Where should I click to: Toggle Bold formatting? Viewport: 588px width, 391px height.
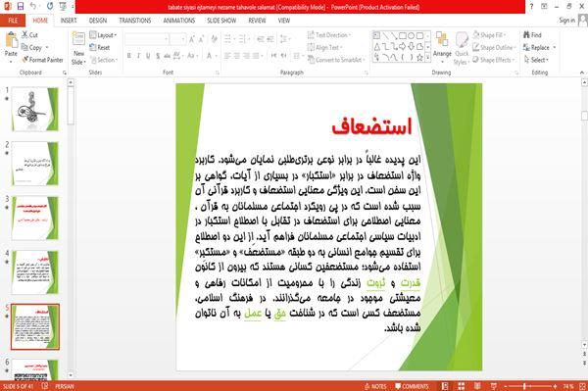point(129,56)
